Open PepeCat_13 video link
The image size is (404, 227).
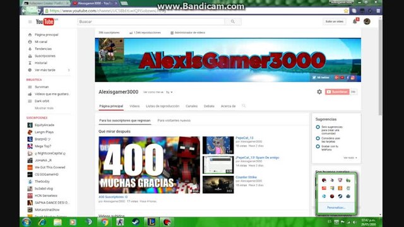point(244,138)
